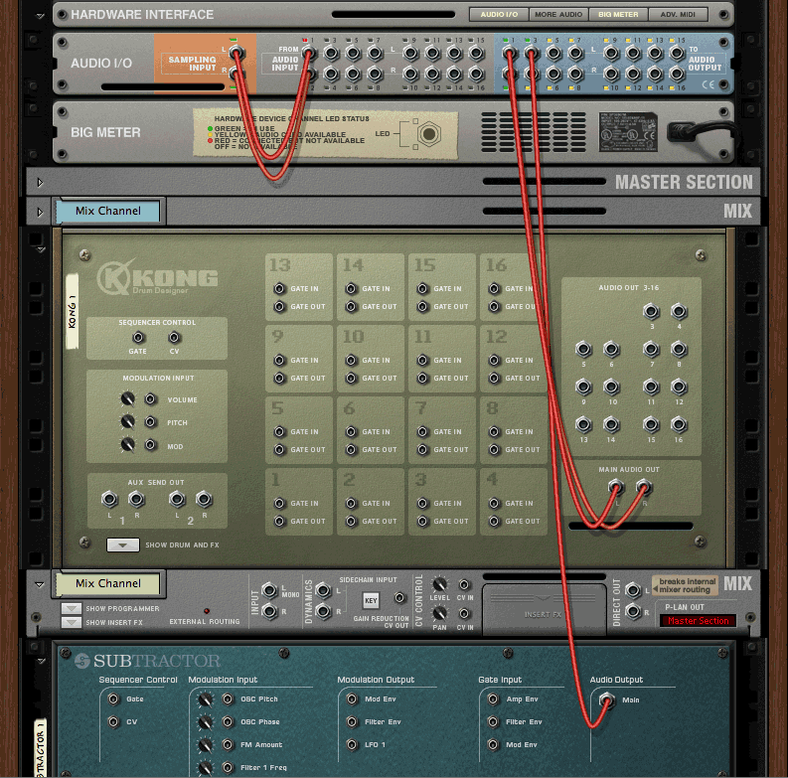Viewport: 788px width, 778px height.
Task: Click Kong Sequencer Control GATE jack
Action: pyautogui.click(x=138, y=337)
